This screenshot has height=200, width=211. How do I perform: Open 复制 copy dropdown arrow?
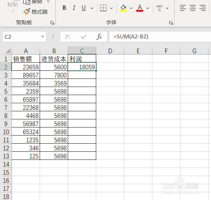pyautogui.click(x=48, y=2)
